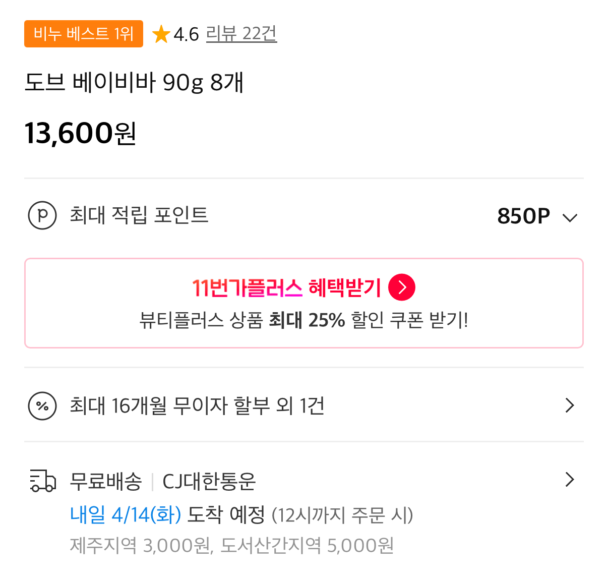The image size is (608, 581).
Task: Expand the 850P points details
Action: point(570,217)
